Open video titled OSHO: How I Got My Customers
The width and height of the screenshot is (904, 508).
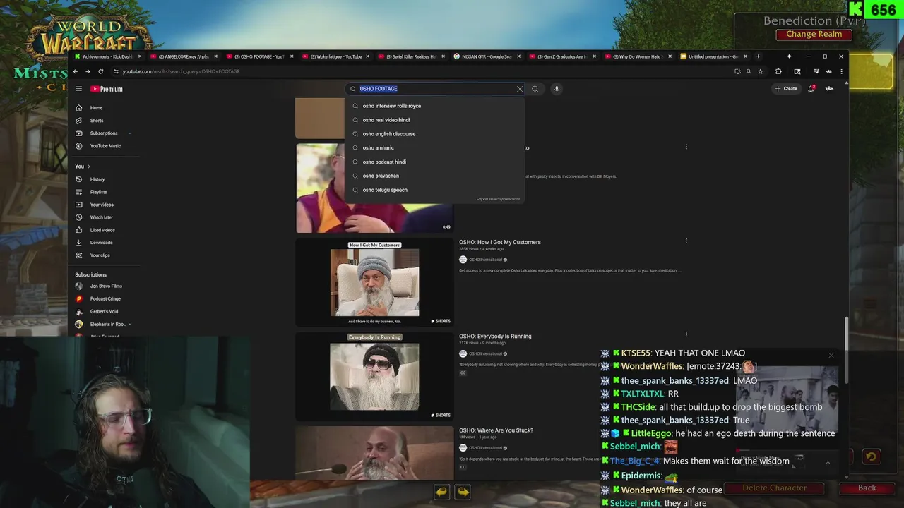pyautogui.click(x=500, y=242)
